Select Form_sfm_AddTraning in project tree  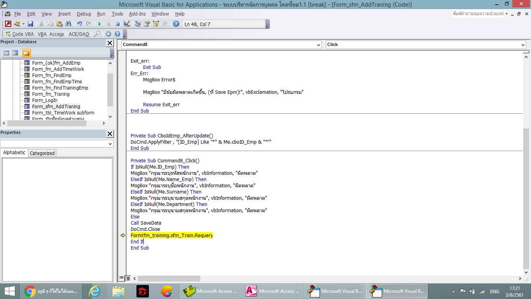pyautogui.click(x=56, y=107)
